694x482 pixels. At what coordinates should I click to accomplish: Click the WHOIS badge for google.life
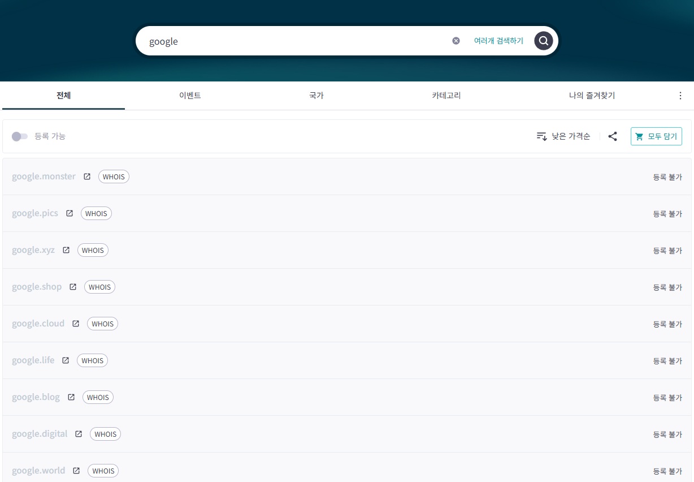[x=92, y=360]
